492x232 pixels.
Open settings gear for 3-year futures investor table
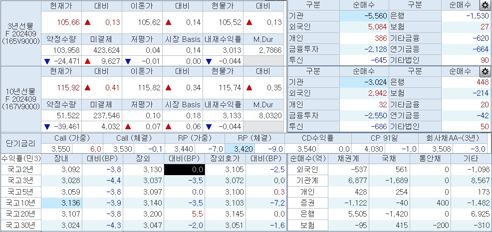[484, 5]
